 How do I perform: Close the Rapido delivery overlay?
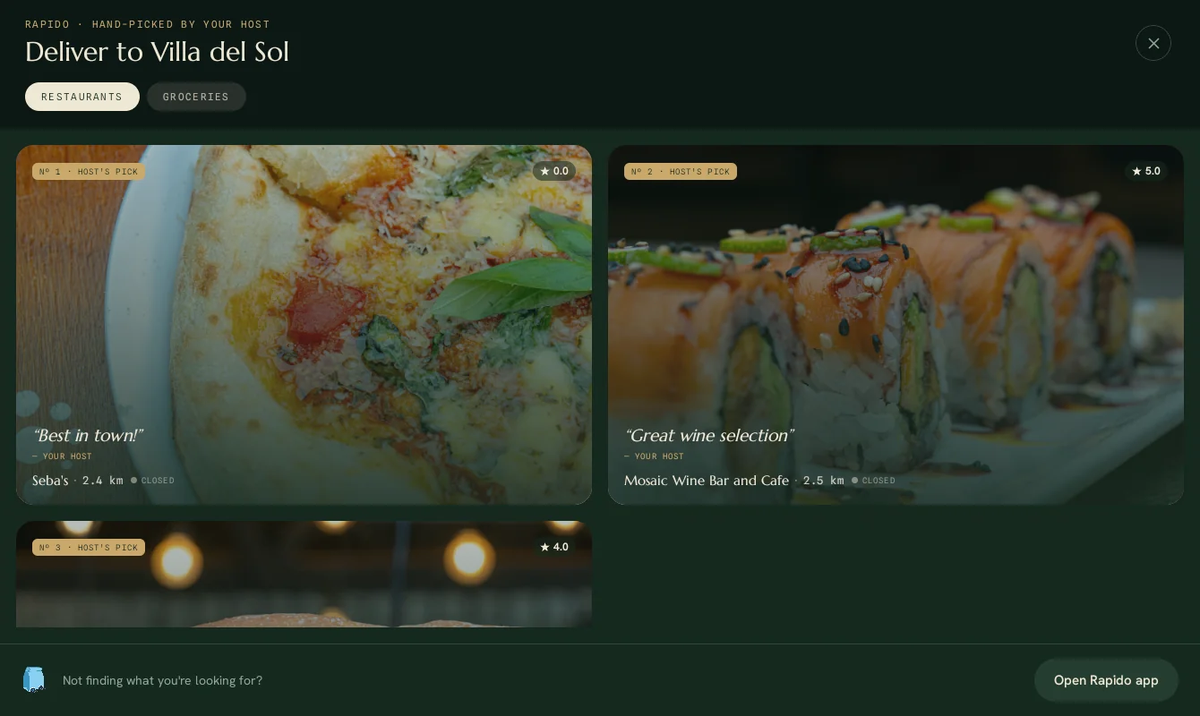pos(1153,43)
